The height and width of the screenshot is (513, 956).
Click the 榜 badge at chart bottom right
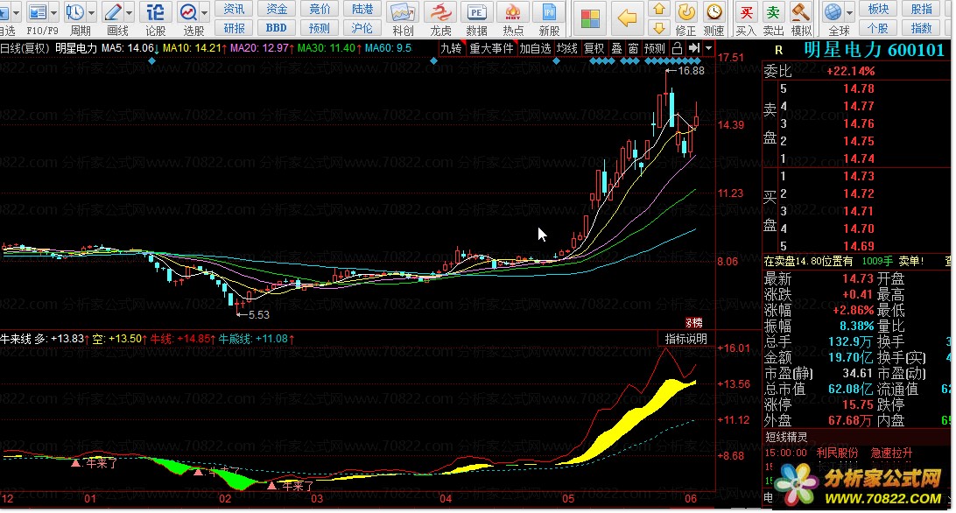coord(694,323)
